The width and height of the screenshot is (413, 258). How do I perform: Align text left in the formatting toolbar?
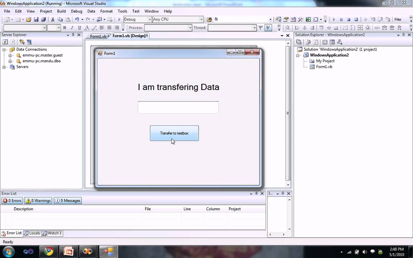click(102, 28)
